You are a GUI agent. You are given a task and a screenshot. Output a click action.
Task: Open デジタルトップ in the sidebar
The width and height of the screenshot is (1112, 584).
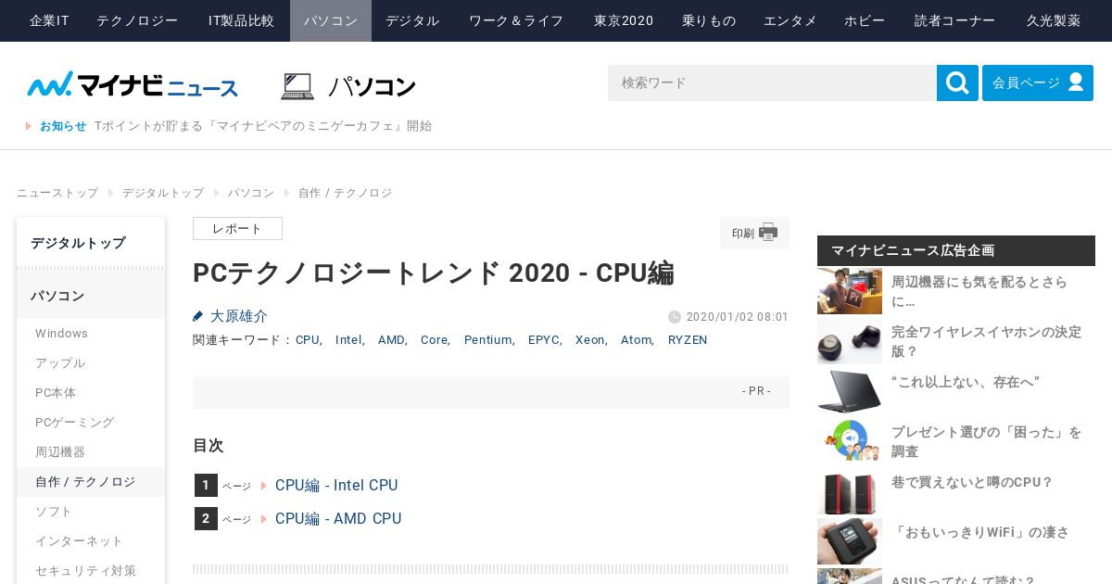click(x=91, y=243)
